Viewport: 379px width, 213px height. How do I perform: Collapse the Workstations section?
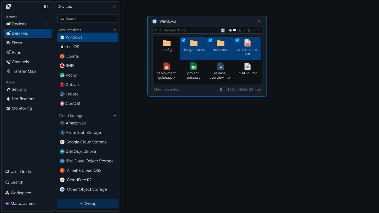(x=115, y=30)
